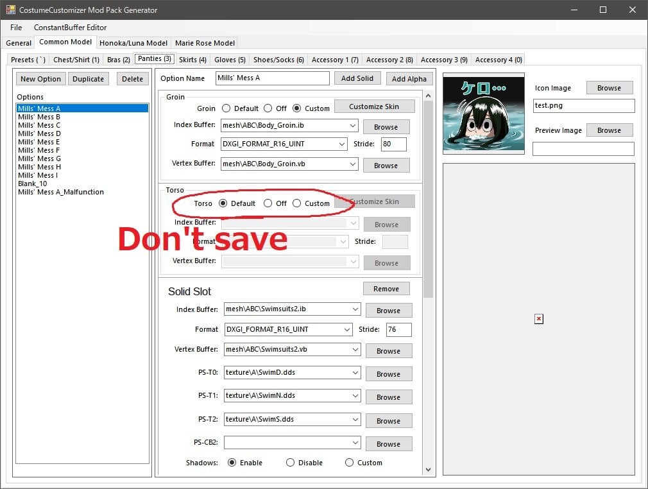The width and height of the screenshot is (648, 489).
Task: Open Groin Vertex Buffer dropdown
Action: coord(352,164)
